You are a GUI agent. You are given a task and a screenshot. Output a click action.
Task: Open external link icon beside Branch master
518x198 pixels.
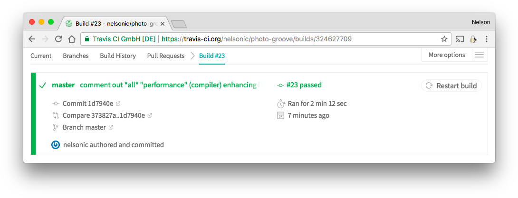pyautogui.click(x=111, y=127)
